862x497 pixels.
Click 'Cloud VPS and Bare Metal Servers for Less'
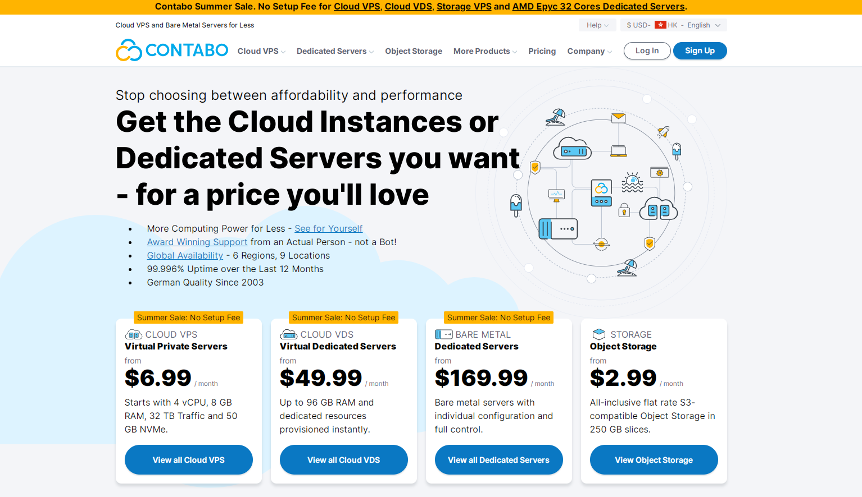pyautogui.click(x=185, y=25)
